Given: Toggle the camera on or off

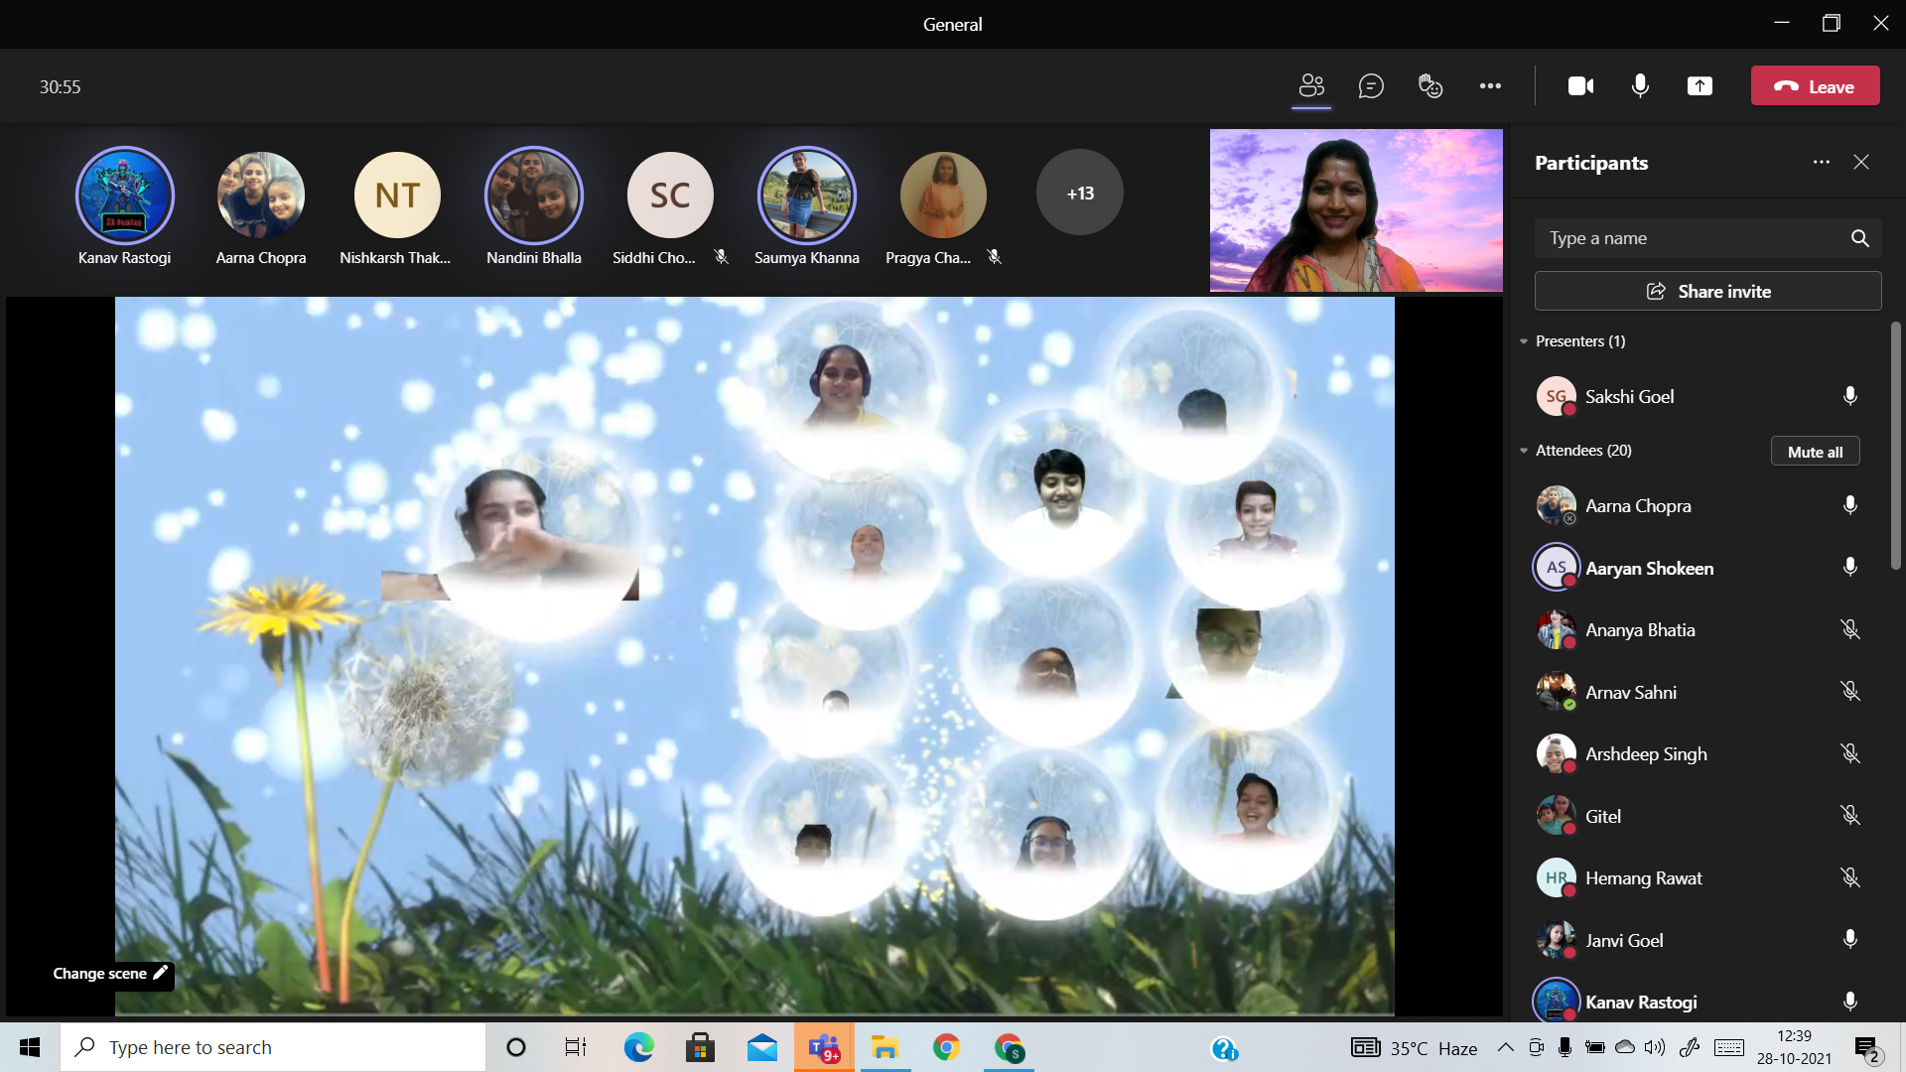Looking at the screenshot, I should pyautogui.click(x=1580, y=86).
